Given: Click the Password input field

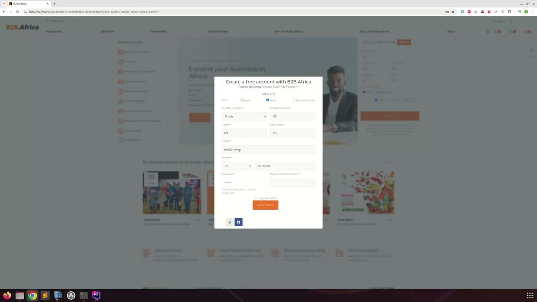Looking at the screenshot, I should coord(244,182).
